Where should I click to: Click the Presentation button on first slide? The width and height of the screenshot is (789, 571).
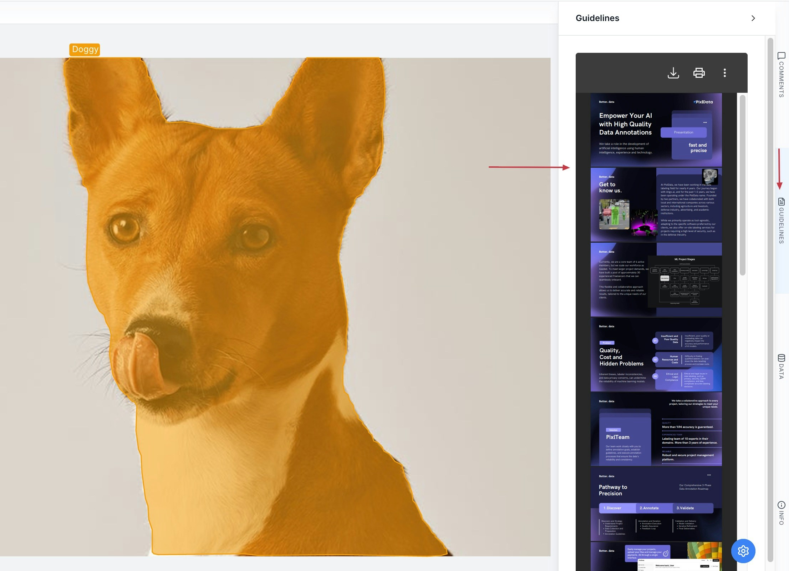coord(683,132)
